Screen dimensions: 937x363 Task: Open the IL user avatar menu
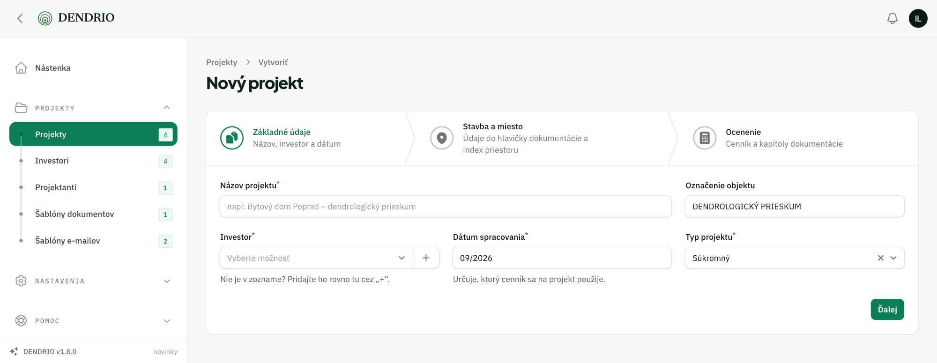tap(918, 18)
